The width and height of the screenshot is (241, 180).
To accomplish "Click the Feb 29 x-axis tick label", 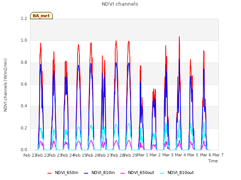I will [130, 155].
